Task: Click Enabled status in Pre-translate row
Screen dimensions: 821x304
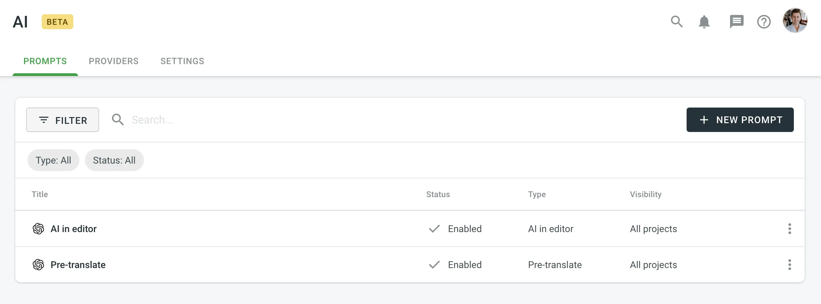Action: (465, 265)
